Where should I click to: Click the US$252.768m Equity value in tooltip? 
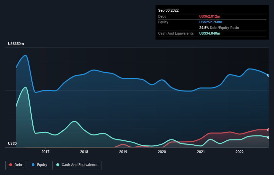click(211, 22)
